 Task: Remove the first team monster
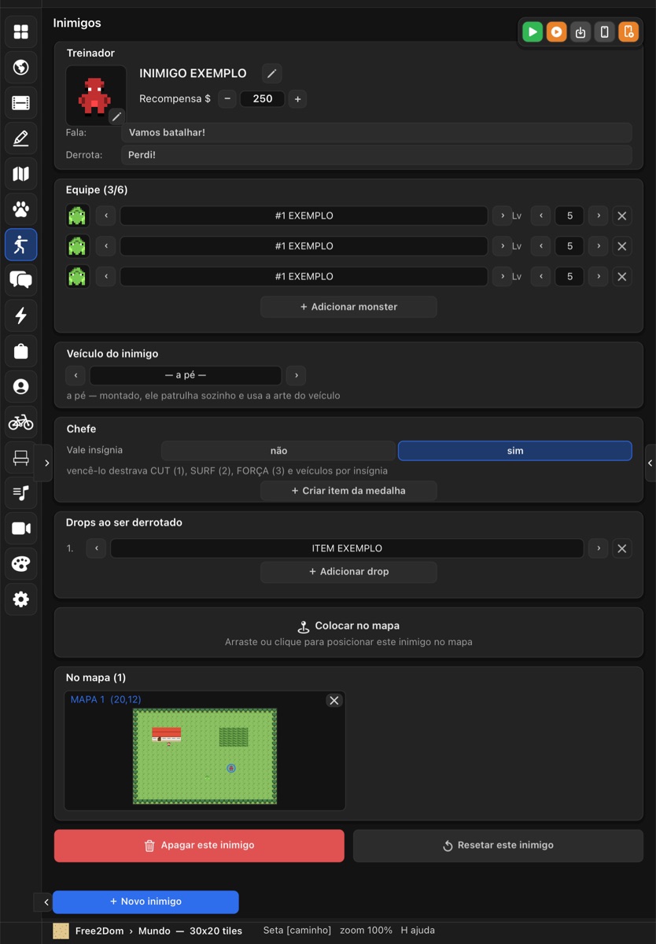coord(622,216)
